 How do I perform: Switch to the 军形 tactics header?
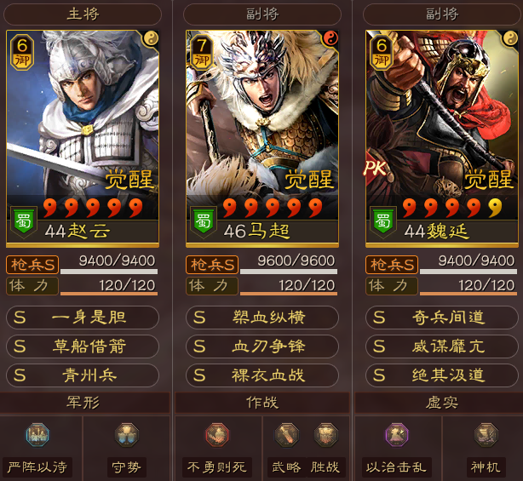coord(84,403)
